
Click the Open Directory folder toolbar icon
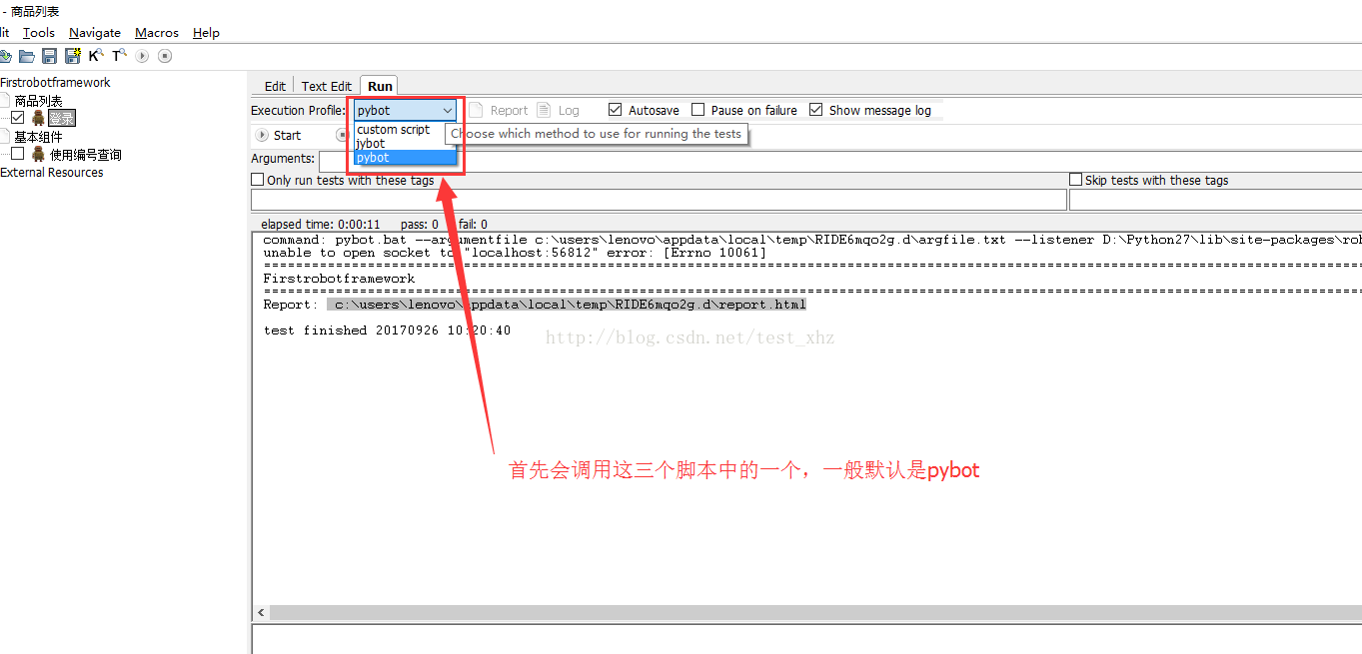pos(27,56)
